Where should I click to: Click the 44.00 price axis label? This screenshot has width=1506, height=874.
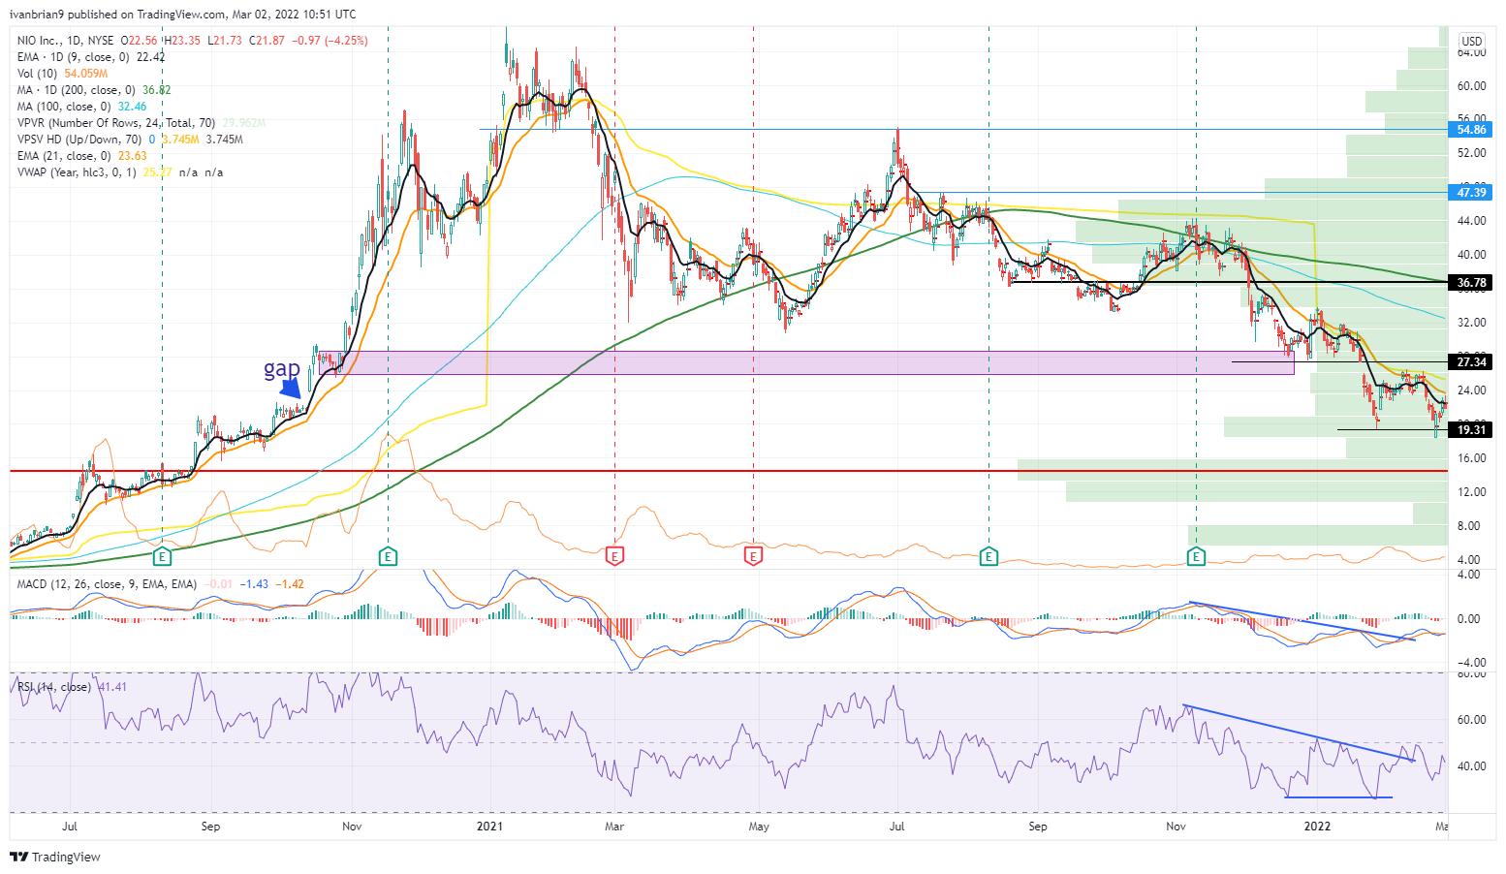[x=1471, y=221]
